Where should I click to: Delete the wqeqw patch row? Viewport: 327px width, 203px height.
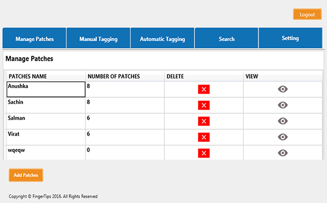point(204,153)
